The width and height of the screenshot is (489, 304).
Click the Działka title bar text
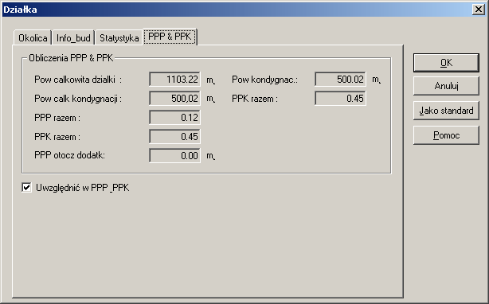(x=20, y=10)
